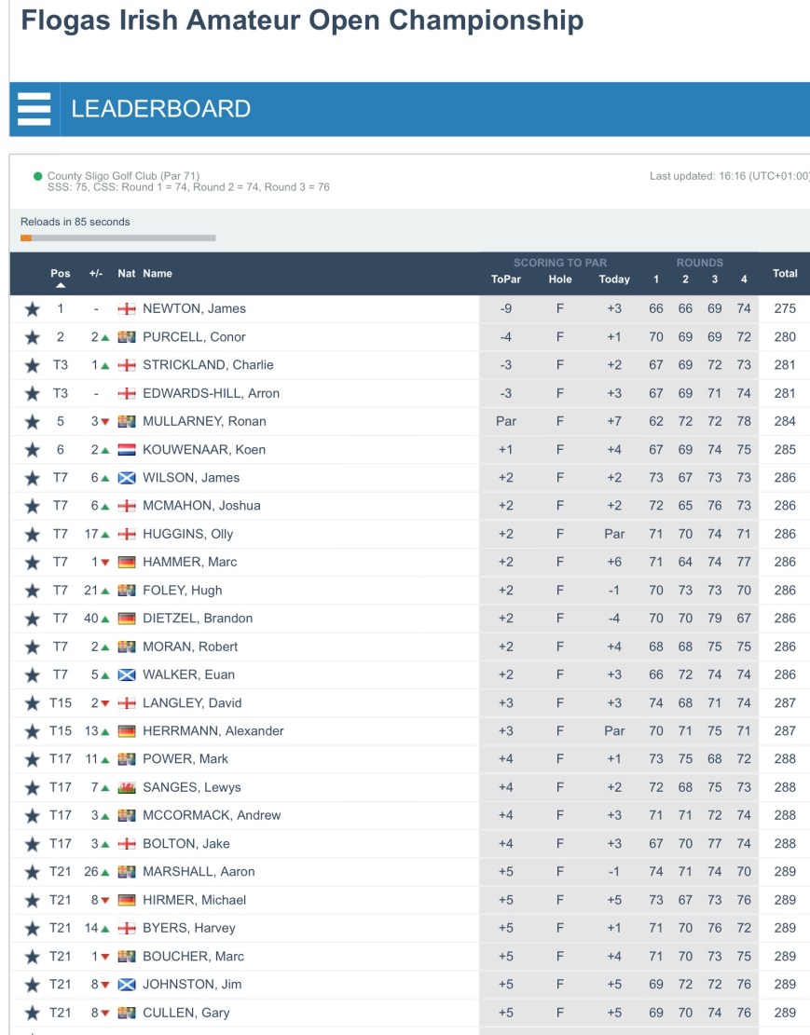Open the hamburger menu beside LEADERBOARD

tap(34, 109)
